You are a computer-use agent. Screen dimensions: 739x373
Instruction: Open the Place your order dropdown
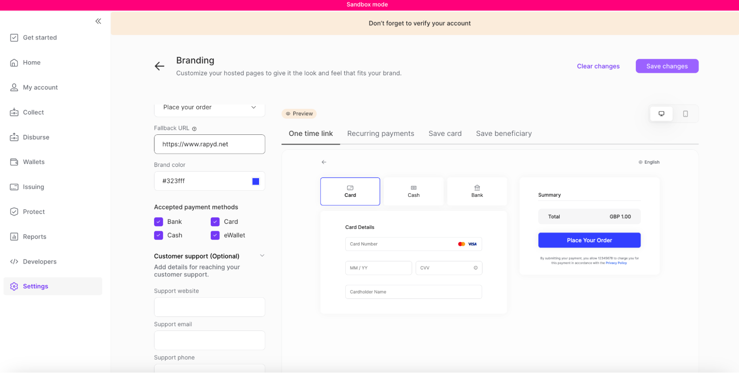point(254,107)
